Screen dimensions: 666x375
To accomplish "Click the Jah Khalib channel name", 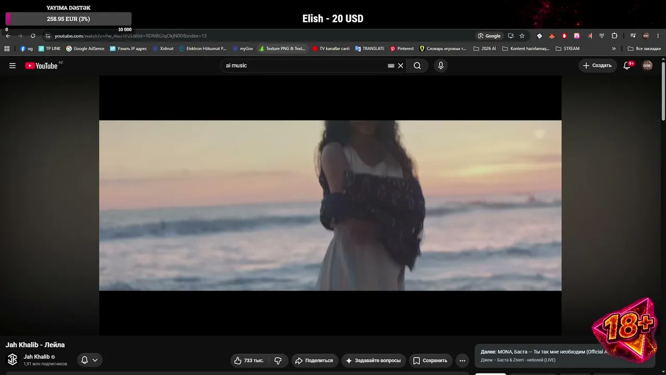I will coord(36,357).
